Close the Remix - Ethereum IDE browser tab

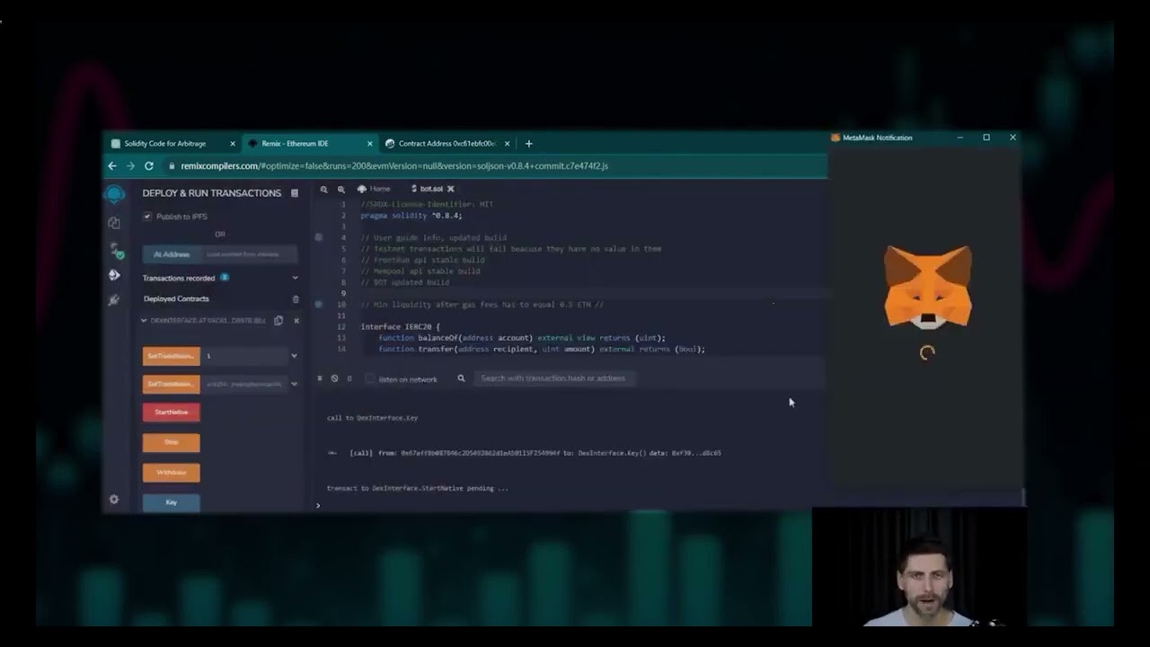pyautogui.click(x=370, y=144)
